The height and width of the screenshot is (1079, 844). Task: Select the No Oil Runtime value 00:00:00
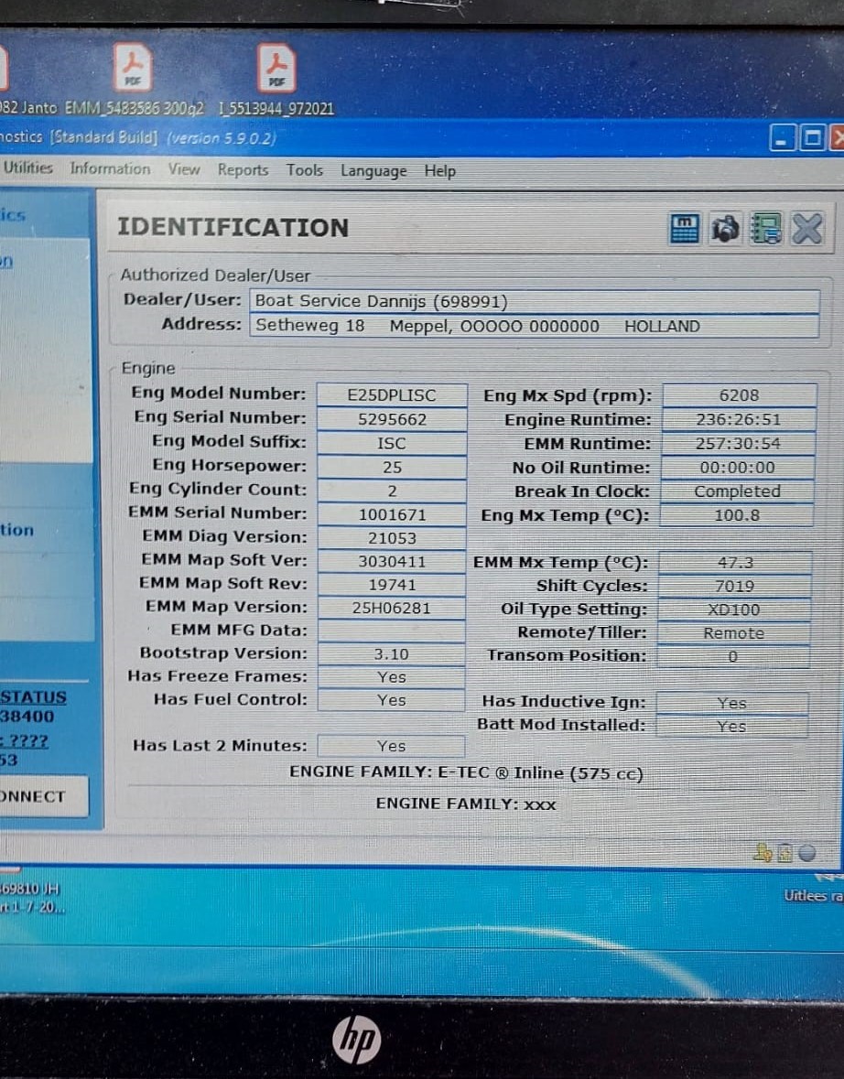pyautogui.click(x=737, y=468)
